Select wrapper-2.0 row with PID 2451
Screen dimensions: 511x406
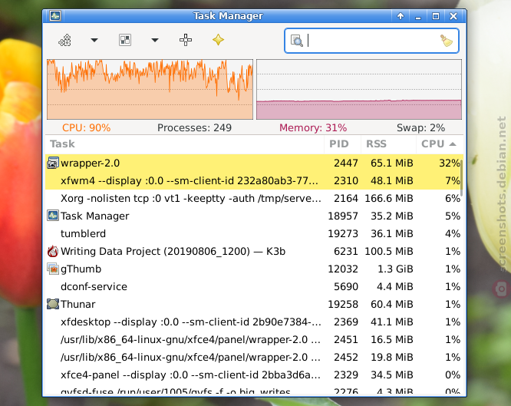pyautogui.click(x=254, y=339)
